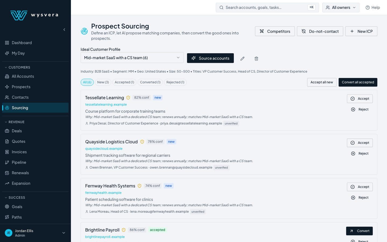
Task: Open the All owners filter dropdown
Action: [341, 8]
